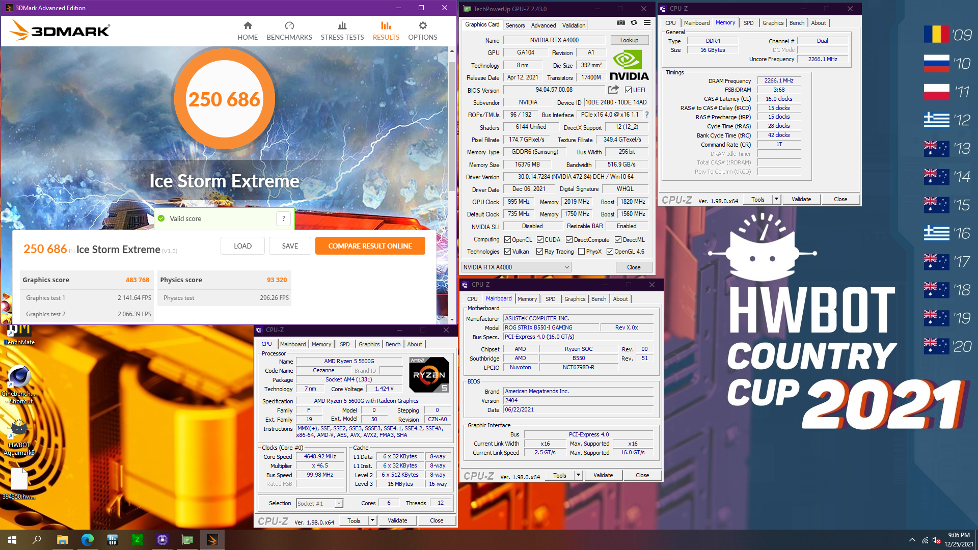
Task: Take GPU-Z screenshot with camera icon
Action: tap(621, 22)
